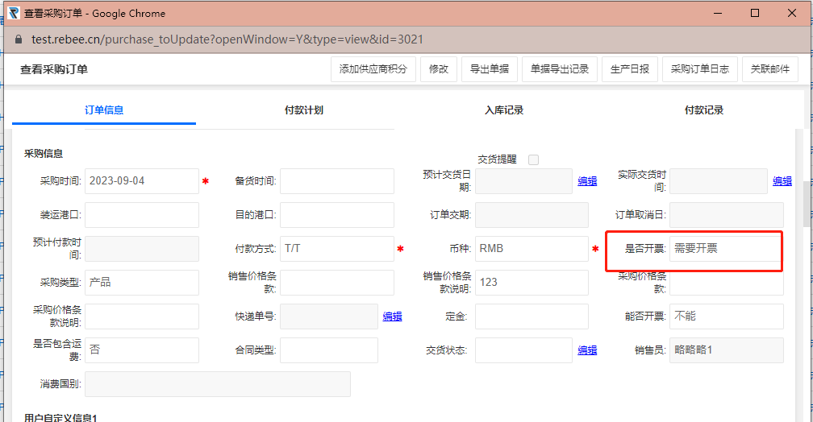Click the 销售员 field

(x=727, y=350)
